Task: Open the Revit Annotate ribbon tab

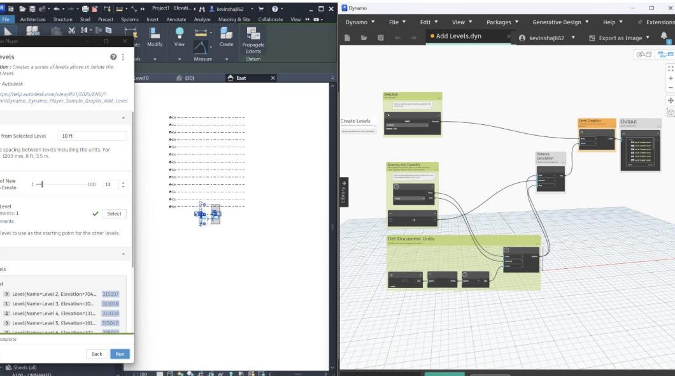Action: click(x=176, y=19)
